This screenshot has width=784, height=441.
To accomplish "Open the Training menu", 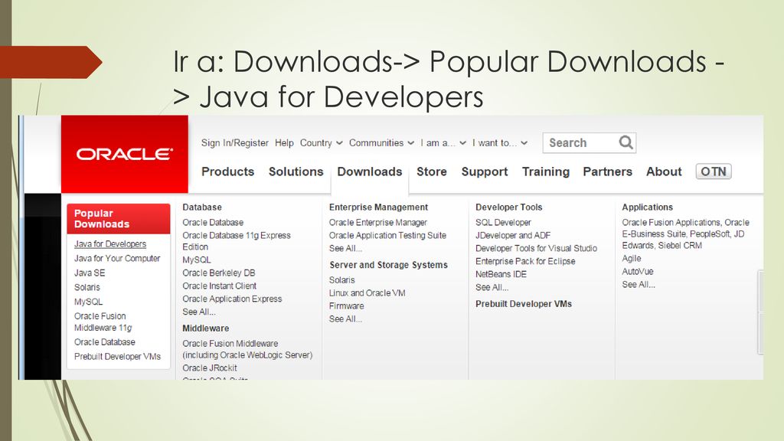I will (x=545, y=171).
